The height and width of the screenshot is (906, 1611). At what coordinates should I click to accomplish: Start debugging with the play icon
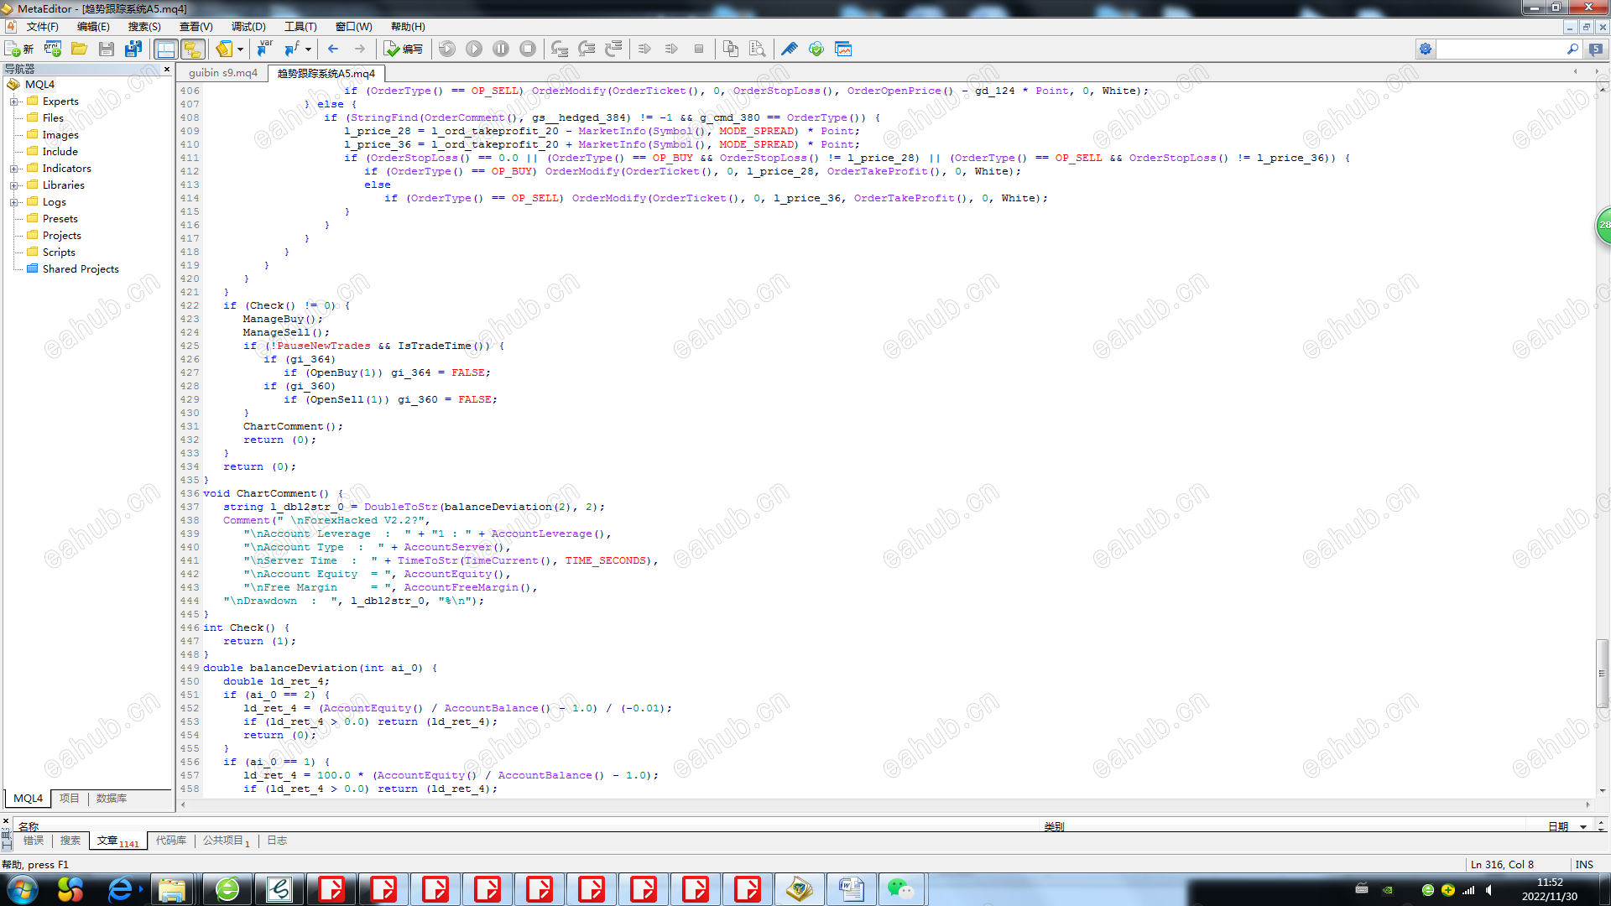coord(474,49)
